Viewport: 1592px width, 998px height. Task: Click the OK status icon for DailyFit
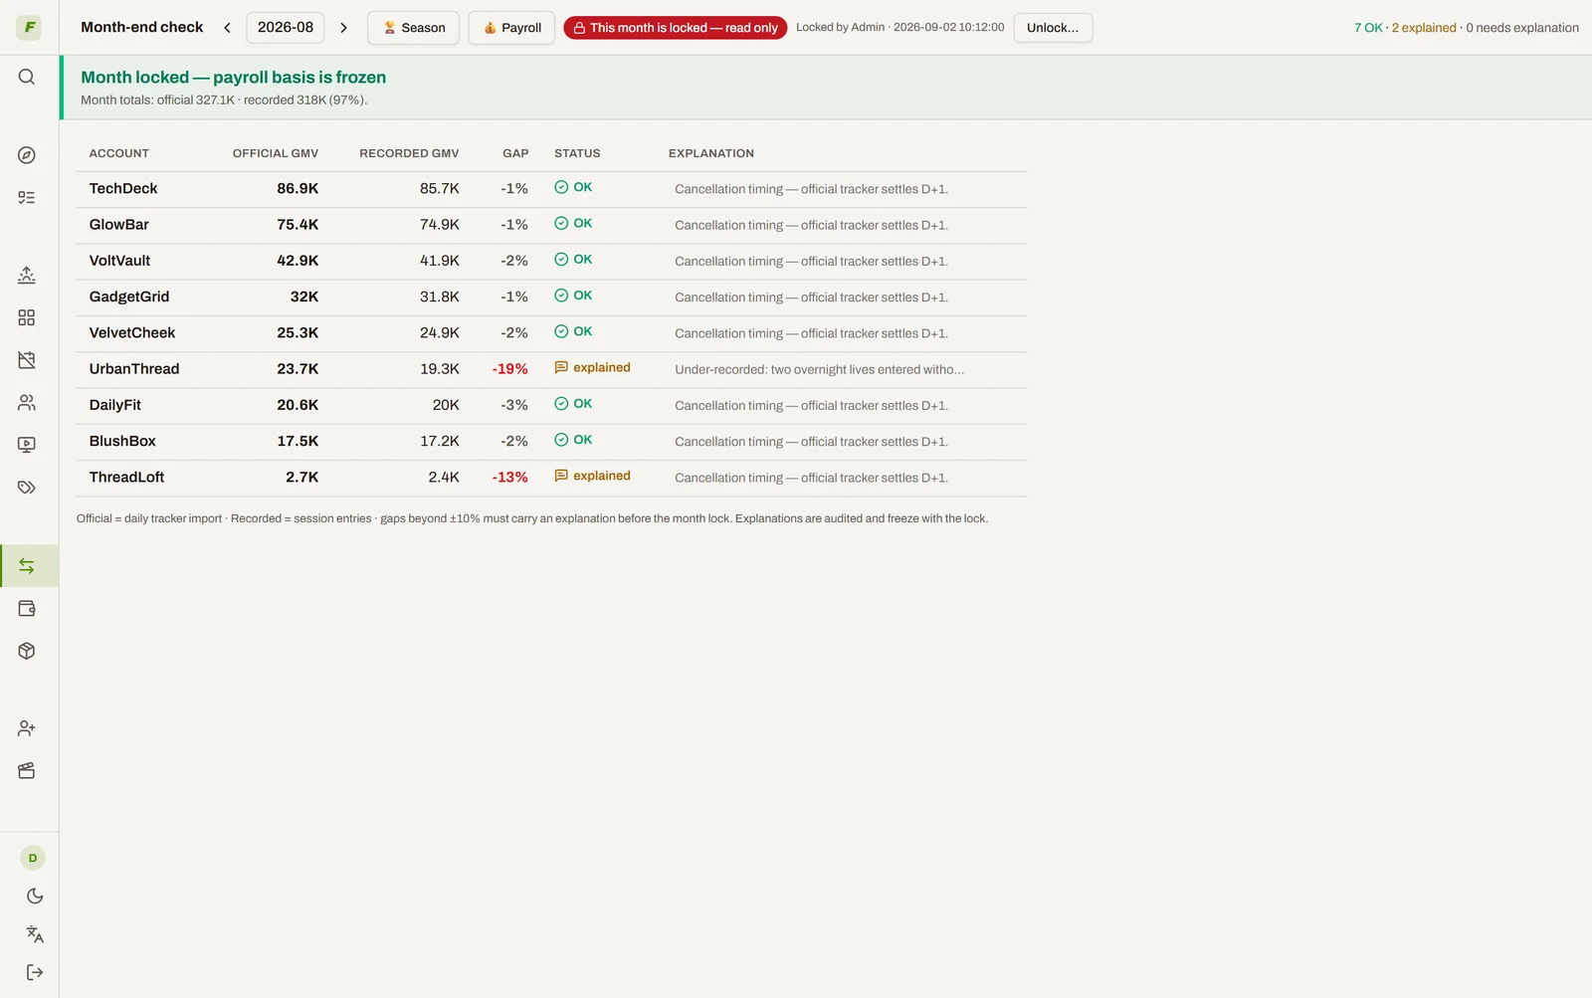(561, 403)
